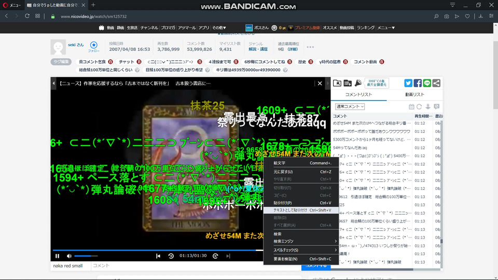The height and width of the screenshot is (280, 498).
Task: Open the 解説・講座 genre link
Action: pos(258,49)
